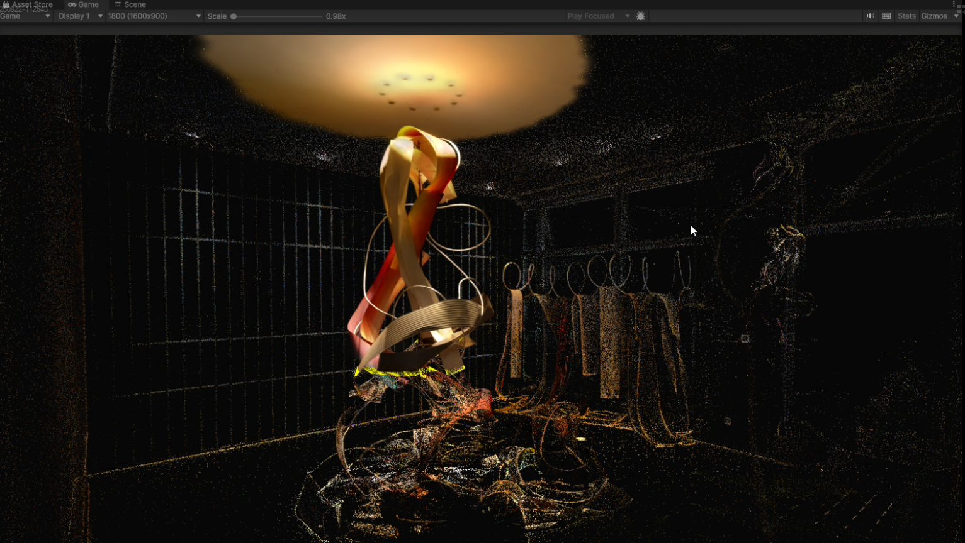Click the Scale slider handle
The width and height of the screenshot is (965, 543).
pos(234,16)
